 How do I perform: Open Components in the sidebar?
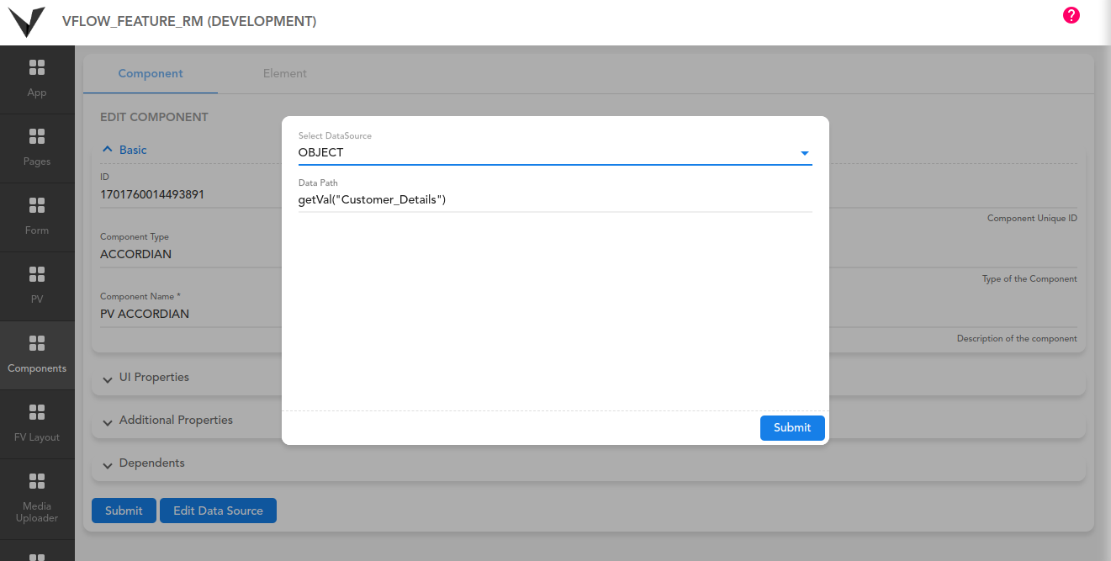37,355
